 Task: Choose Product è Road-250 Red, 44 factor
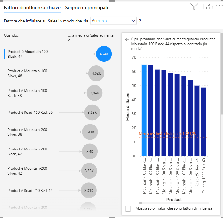tap(30, 191)
